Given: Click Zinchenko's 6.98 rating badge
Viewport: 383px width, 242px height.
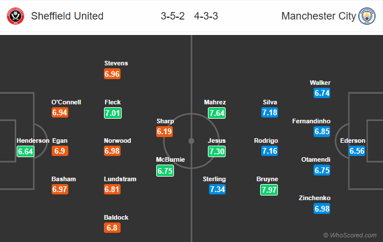Looking at the screenshot, I should pos(322,209).
